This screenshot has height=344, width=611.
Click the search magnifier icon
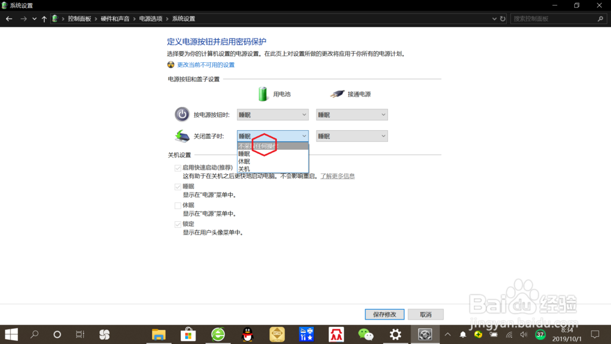[x=601, y=19]
